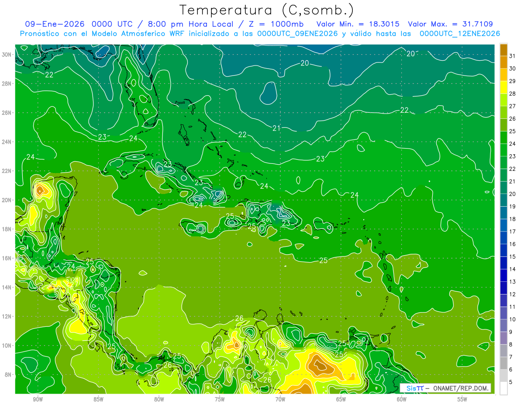This screenshot has width=524, height=405.
Task: Click the color scale label 31
Action: [513, 56]
